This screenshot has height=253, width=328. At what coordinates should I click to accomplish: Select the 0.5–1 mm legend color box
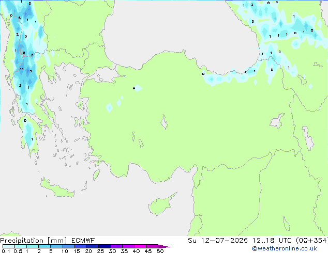click(21, 246)
